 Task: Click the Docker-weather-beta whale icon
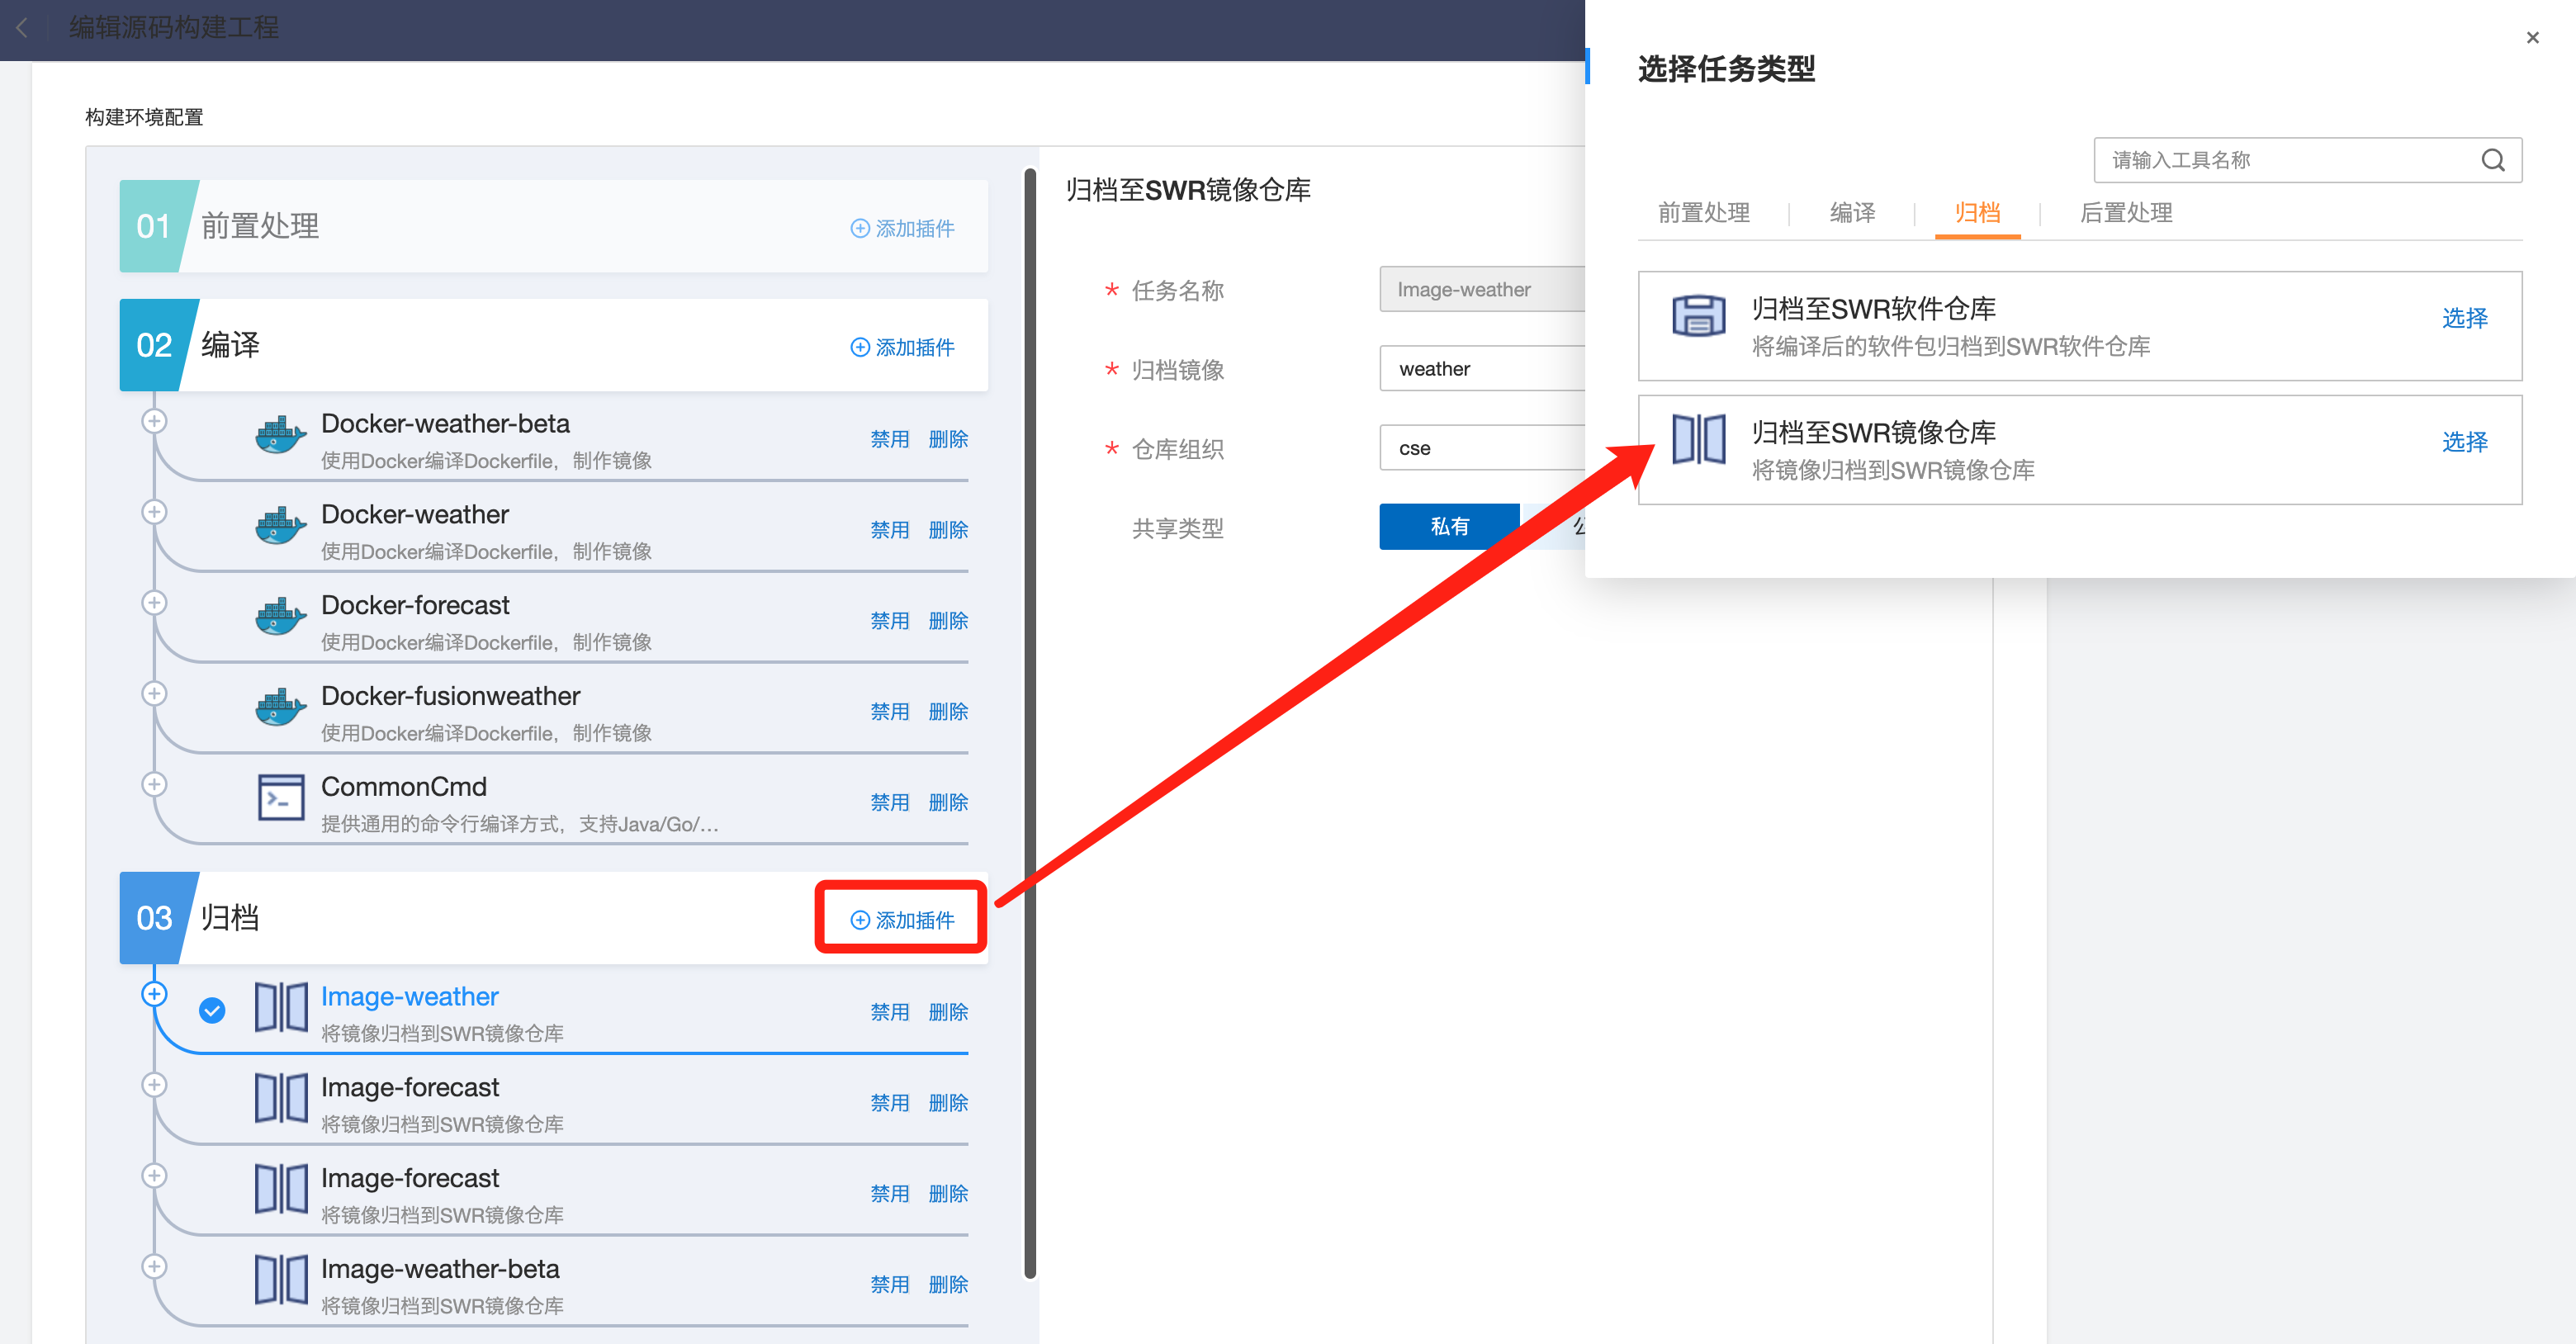point(280,437)
